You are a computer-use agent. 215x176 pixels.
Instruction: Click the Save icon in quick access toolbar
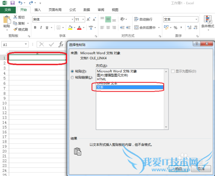[x=12, y=3]
